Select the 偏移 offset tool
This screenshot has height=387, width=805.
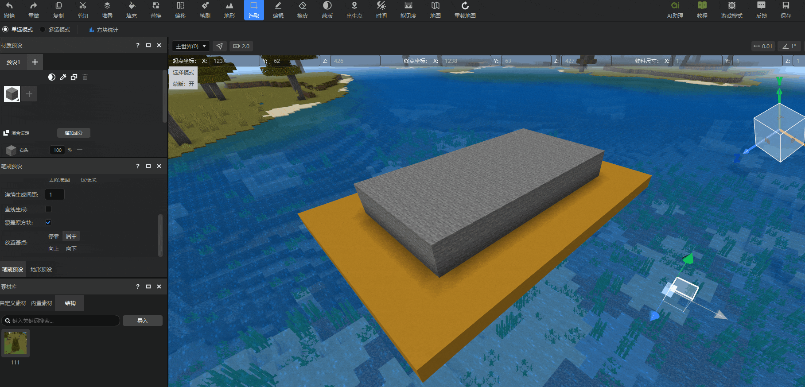pos(180,10)
